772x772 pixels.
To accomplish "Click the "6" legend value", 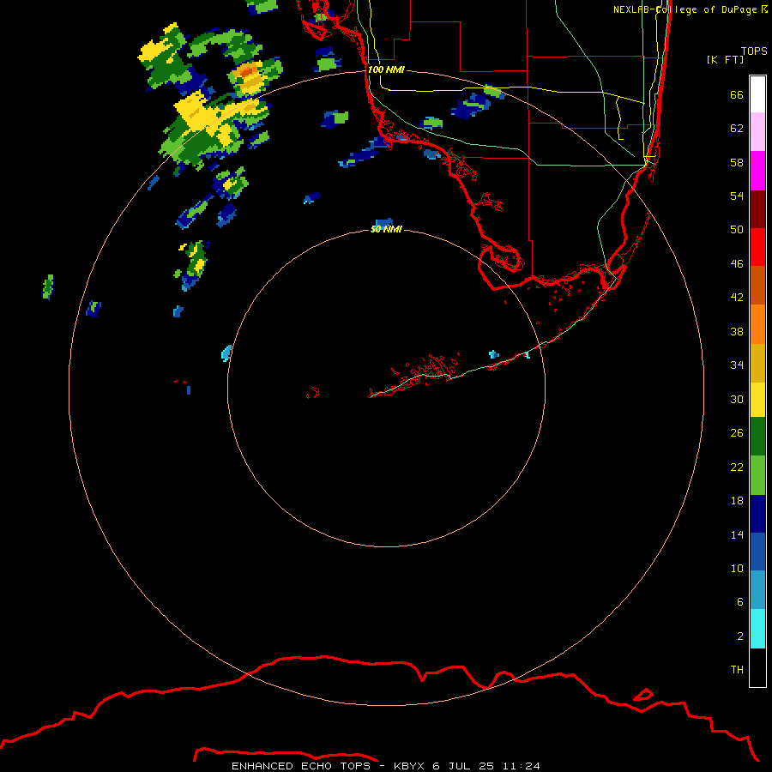I will 740,602.
